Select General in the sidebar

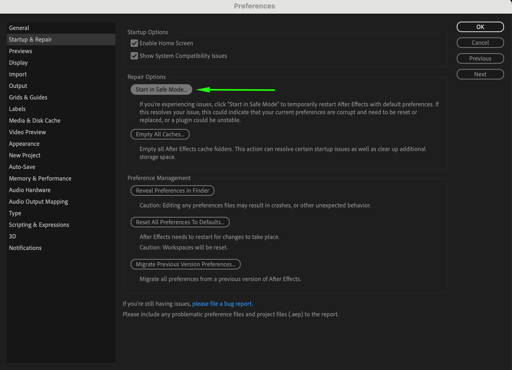point(19,28)
